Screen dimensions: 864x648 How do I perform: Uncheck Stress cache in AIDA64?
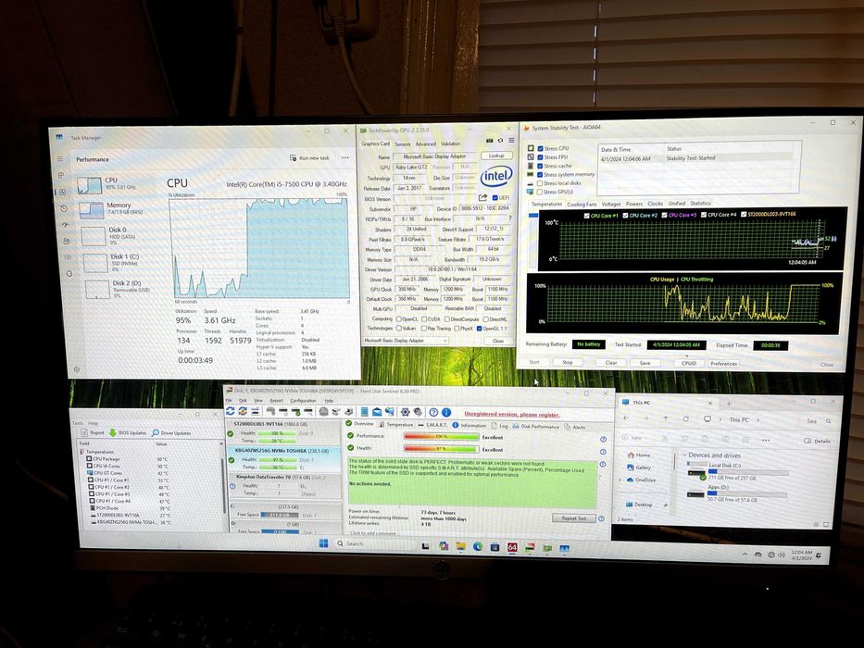coord(540,166)
